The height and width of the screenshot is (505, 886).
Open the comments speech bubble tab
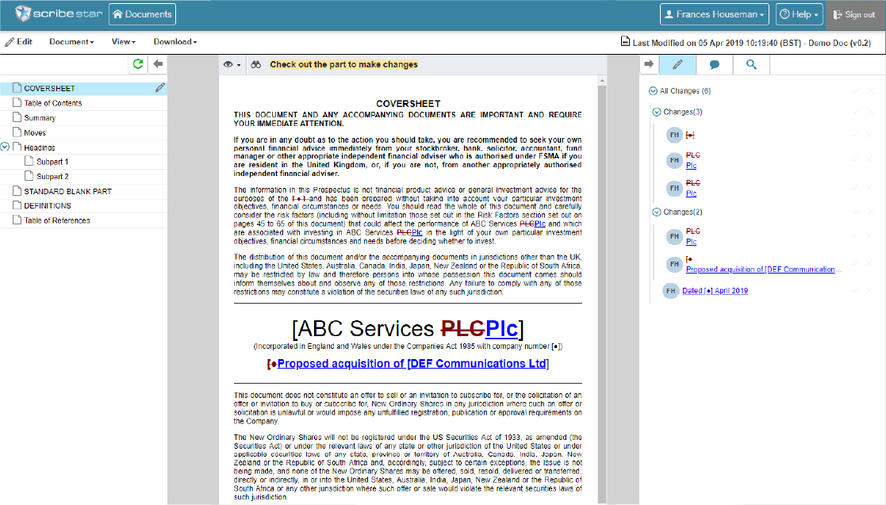click(713, 64)
